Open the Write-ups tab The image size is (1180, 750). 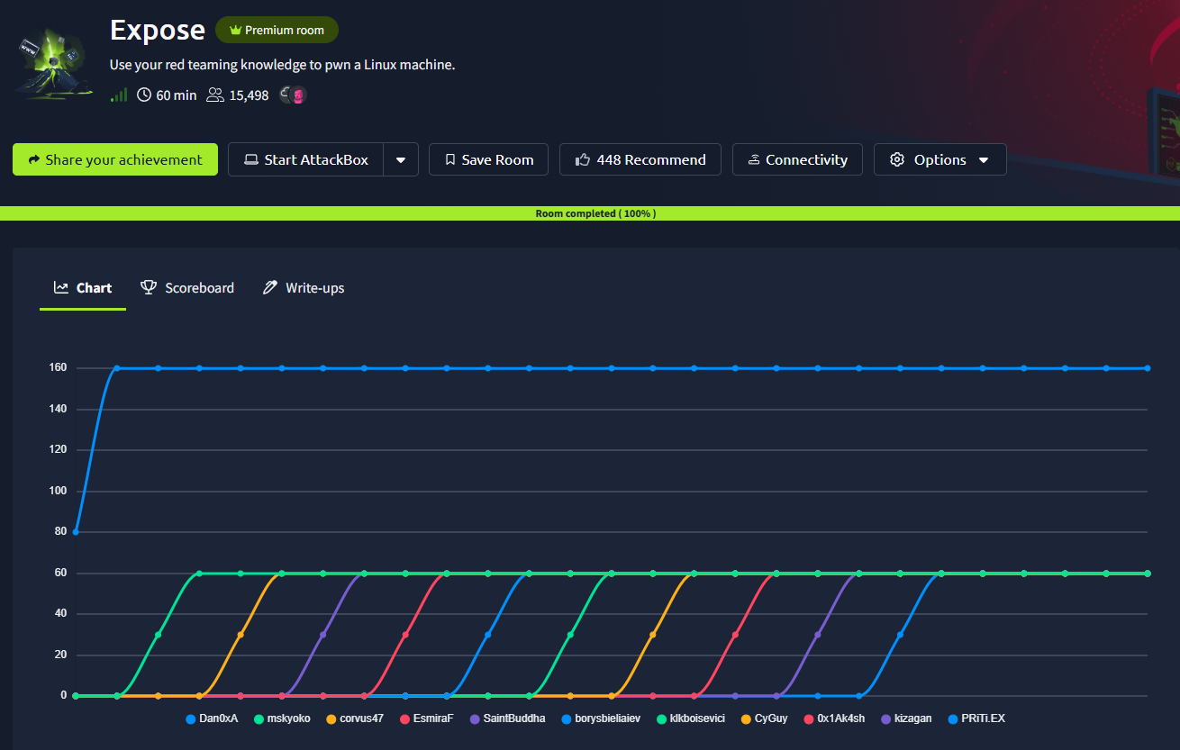[x=304, y=288]
